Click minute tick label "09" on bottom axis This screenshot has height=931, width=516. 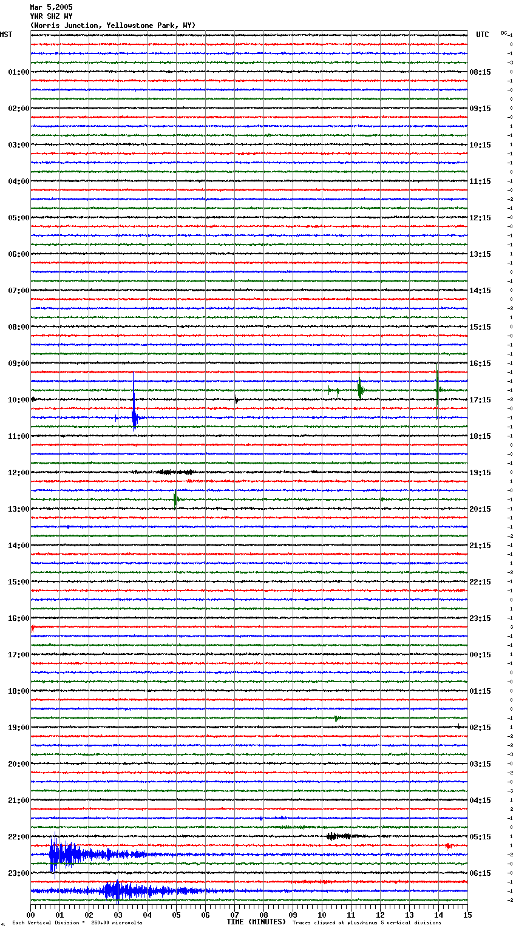(x=293, y=915)
